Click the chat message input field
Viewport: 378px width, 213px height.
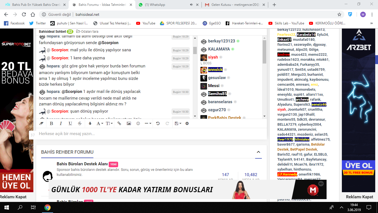151,134
